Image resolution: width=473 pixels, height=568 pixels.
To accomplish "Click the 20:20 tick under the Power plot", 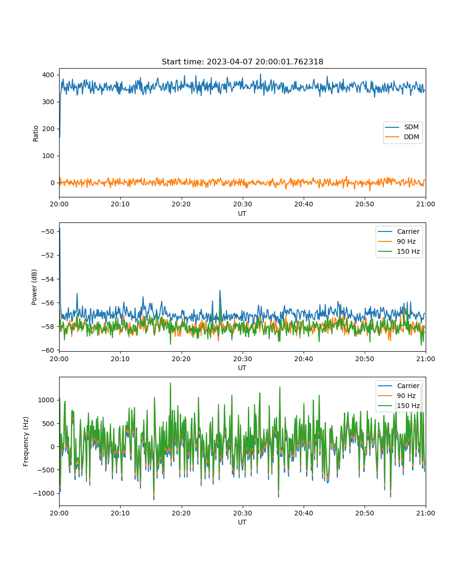I will (x=181, y=358).
